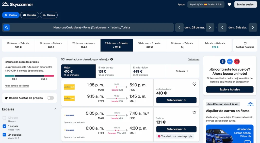Click Iniciar sesión button
The height and width of the screenshot is (143, 260).
click(x=246, y=5)
